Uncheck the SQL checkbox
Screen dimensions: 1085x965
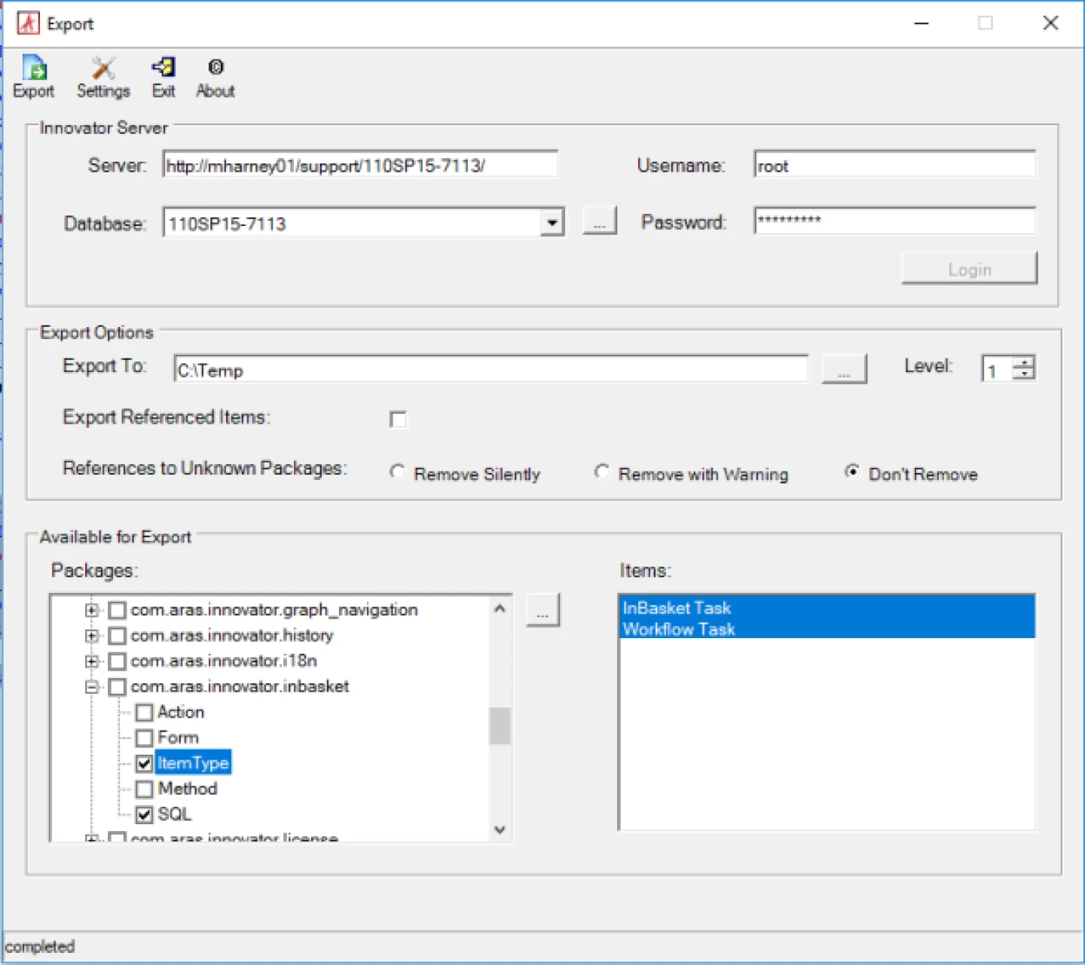coord(144,814)
